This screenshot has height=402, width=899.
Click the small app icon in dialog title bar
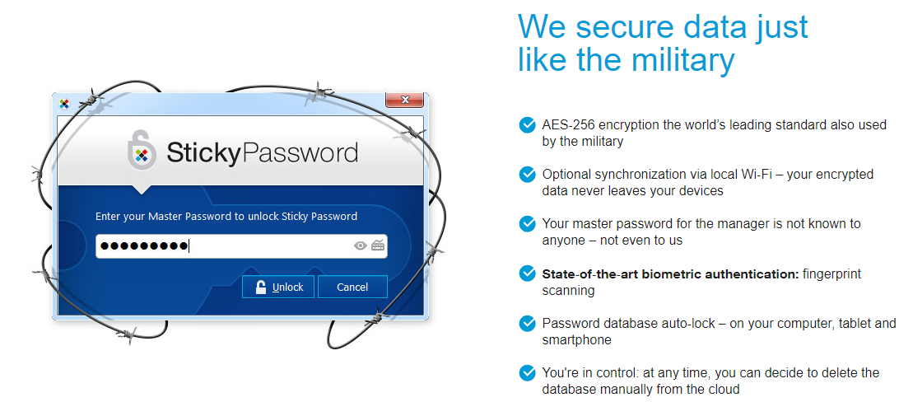(65, 104)
